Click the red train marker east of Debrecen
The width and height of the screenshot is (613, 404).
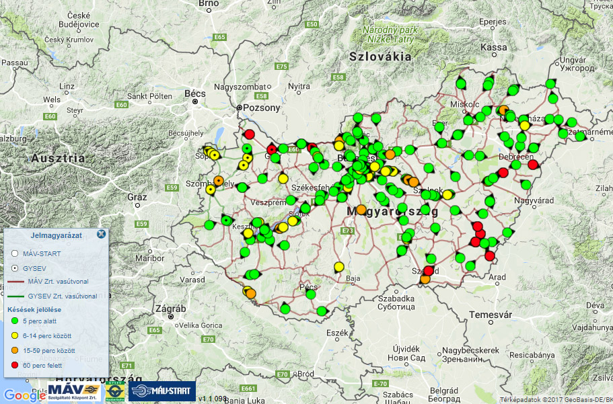(x=533, y=164)
